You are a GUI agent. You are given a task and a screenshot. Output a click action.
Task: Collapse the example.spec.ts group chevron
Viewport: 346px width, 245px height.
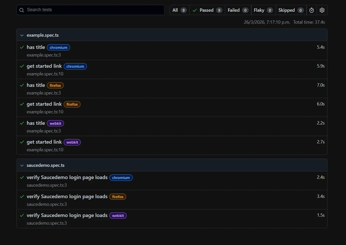click(x=22, y=35)
